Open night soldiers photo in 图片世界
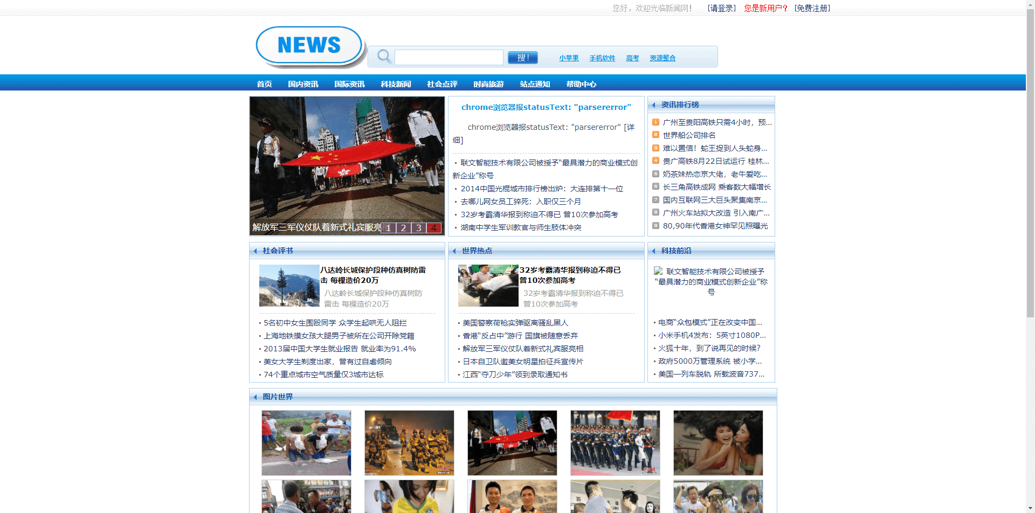This screenshot has height=513, width=1035. 409,443
